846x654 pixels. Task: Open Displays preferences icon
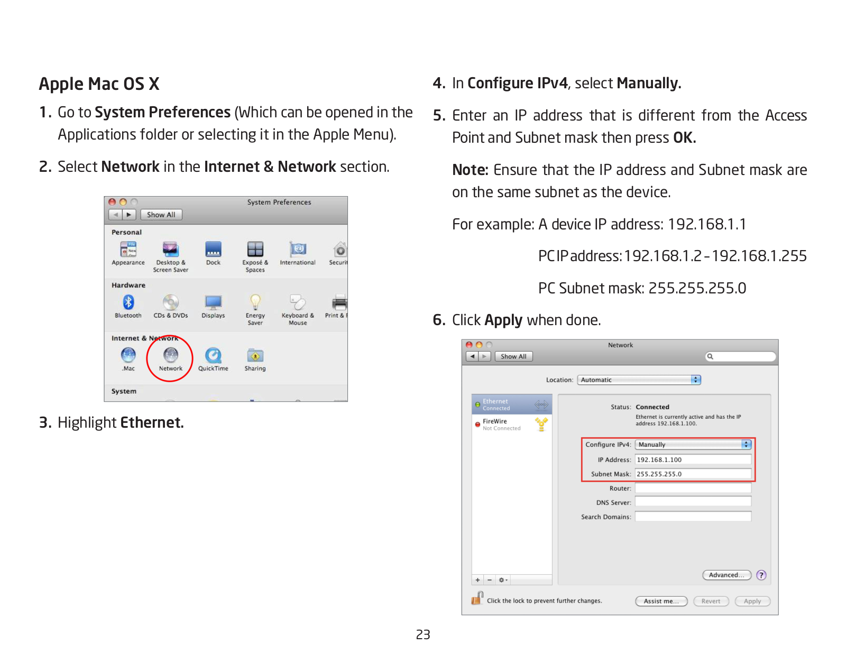[x=213, y=306]
